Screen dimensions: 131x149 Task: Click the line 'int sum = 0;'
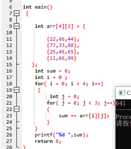(52, 71)
